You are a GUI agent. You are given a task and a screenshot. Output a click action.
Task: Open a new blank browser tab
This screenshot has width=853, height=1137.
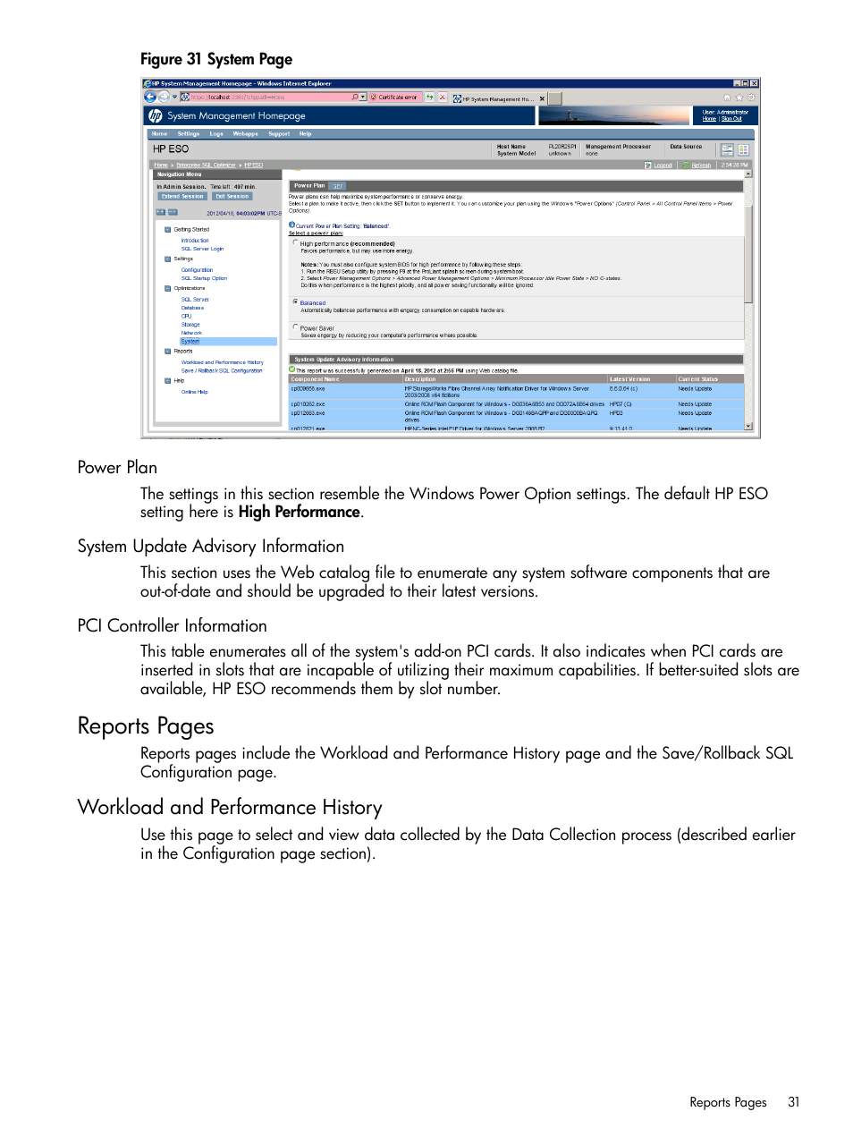coord(555,98)
